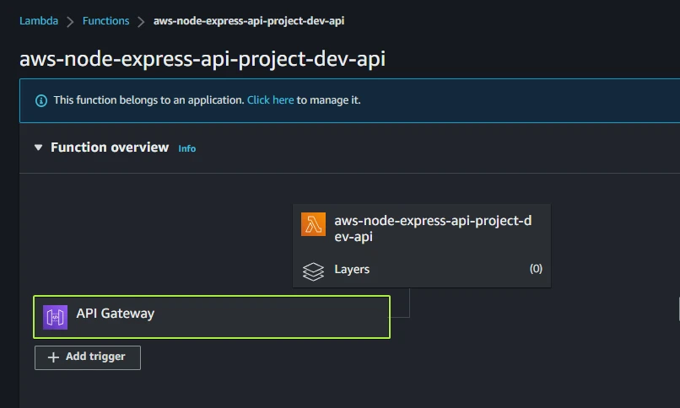Click the plus icon in Add trigger
680x408 pixels.
(53, 357)
